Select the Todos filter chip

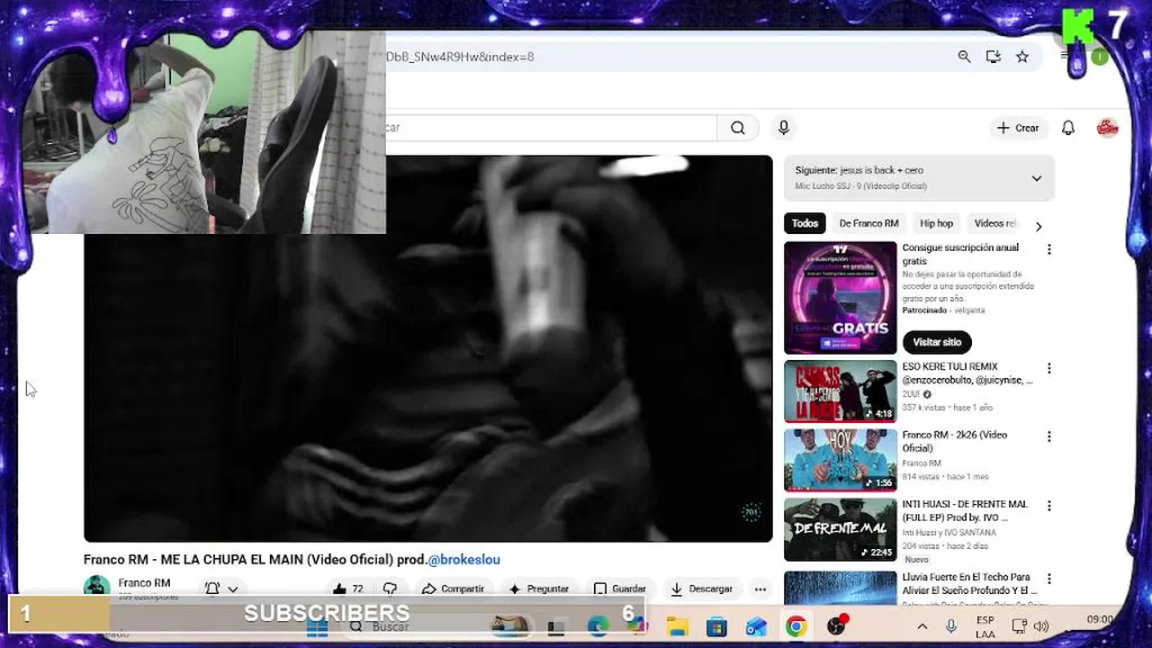(x=805, y=223)
